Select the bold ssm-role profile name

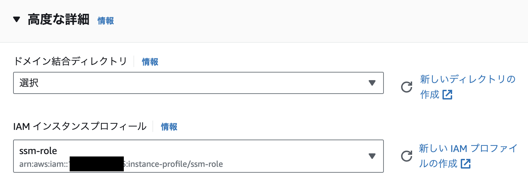[x=38, y=151]
